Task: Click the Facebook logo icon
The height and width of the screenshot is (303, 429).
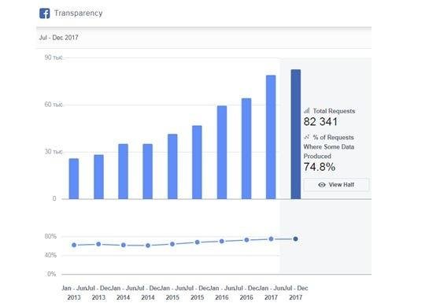Action: (45, 13)
